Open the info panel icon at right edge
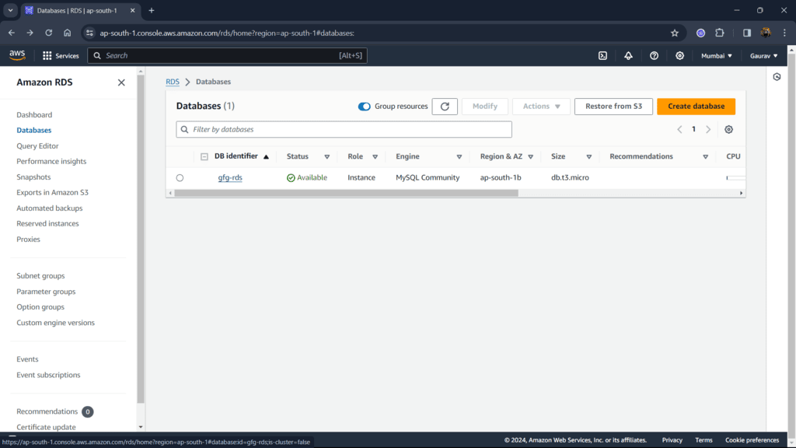This screenshot has width=796, height=448. click(x=777, y=77)
